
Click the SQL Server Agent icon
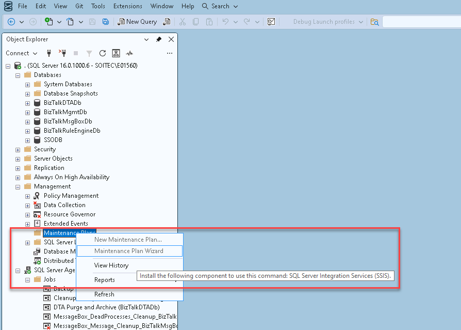pyautogui.click(x=28, y=270)
